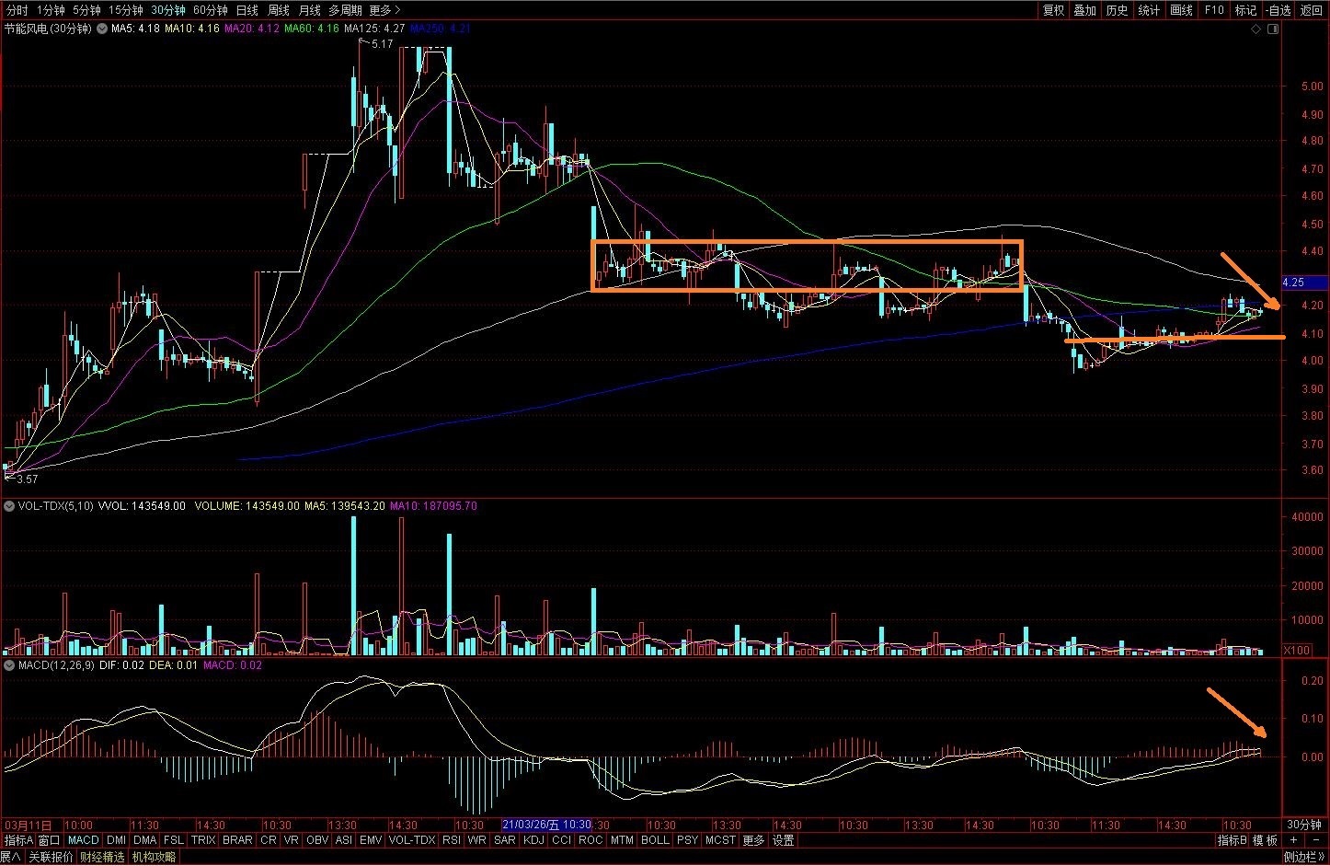The width and height of the screenshot is (1330, 866).
Task: Click the 返回 back button
Action: click(1311, 10)
